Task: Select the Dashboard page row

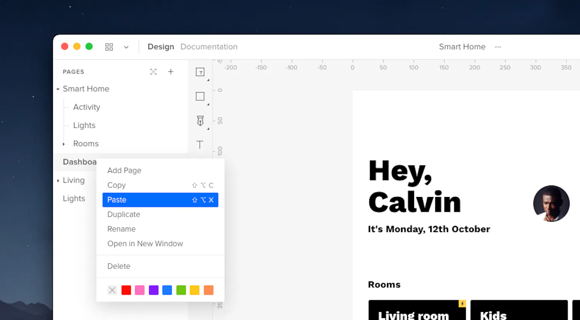Action: point(120,162)
